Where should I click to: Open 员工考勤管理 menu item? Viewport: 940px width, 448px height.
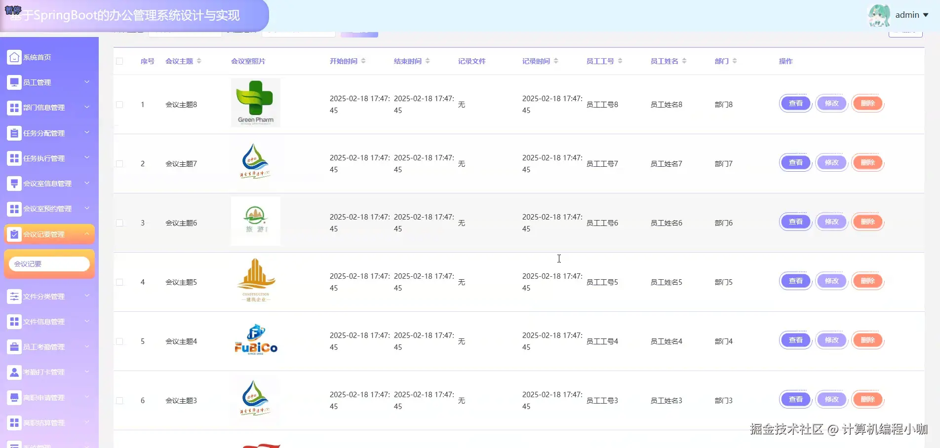(x=49, y=347)
